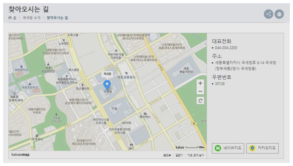Click the 세진이너스빌 오피스텔 label
293x166 pixels.
click(101, 121)
